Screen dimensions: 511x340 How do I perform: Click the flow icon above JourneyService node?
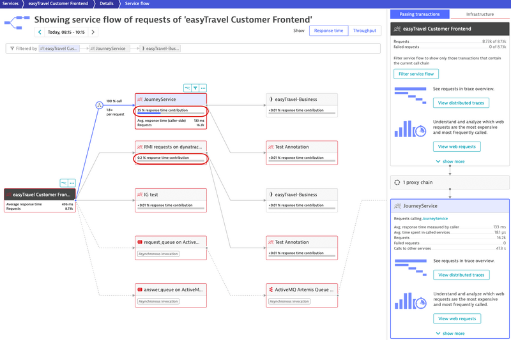pyautogui.click(x=187, y=88)
